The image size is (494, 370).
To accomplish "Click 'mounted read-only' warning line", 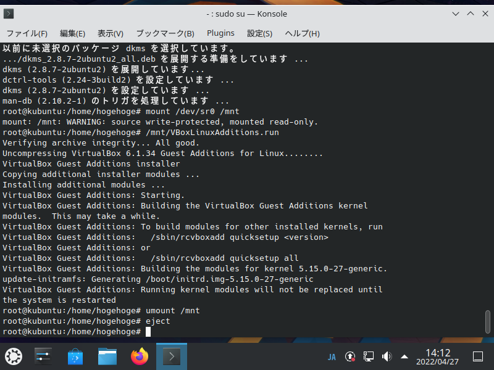I will pyautogui.click(x=161, y=122).
